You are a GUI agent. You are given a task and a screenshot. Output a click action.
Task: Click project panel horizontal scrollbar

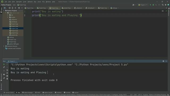11,59
